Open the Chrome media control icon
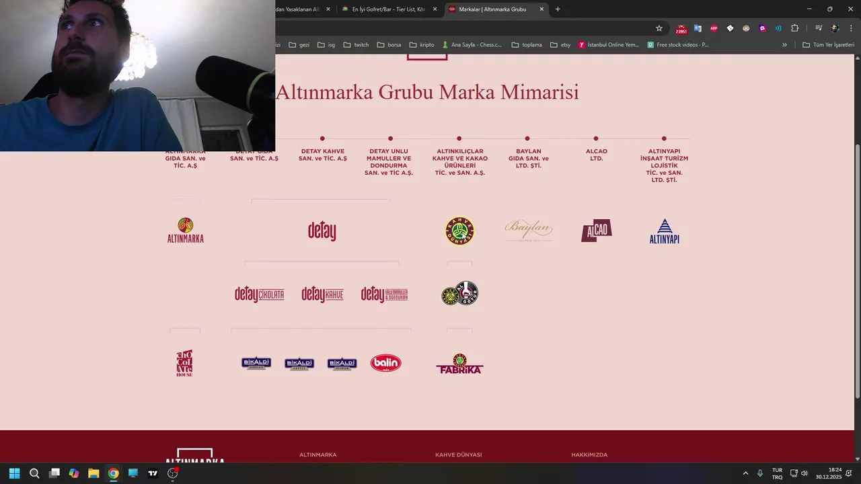 click(x=819, y=28)
